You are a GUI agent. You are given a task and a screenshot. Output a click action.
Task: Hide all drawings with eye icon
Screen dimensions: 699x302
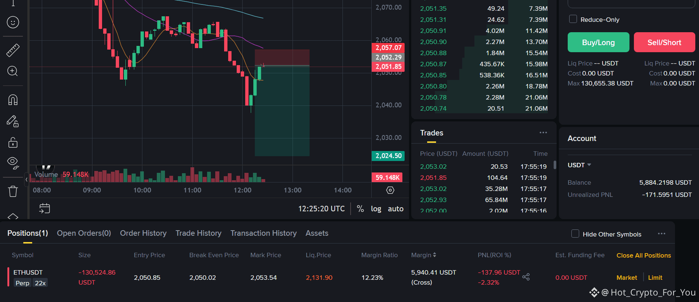click(x=13, y=163)
